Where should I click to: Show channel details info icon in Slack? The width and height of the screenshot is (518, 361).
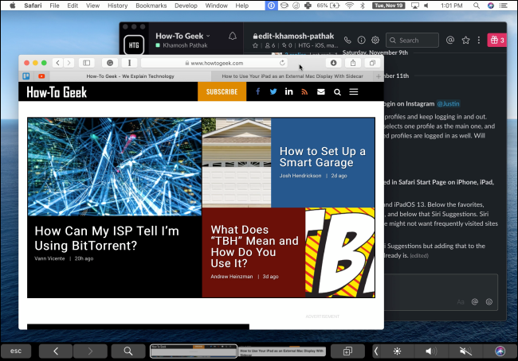click(362, 41)
